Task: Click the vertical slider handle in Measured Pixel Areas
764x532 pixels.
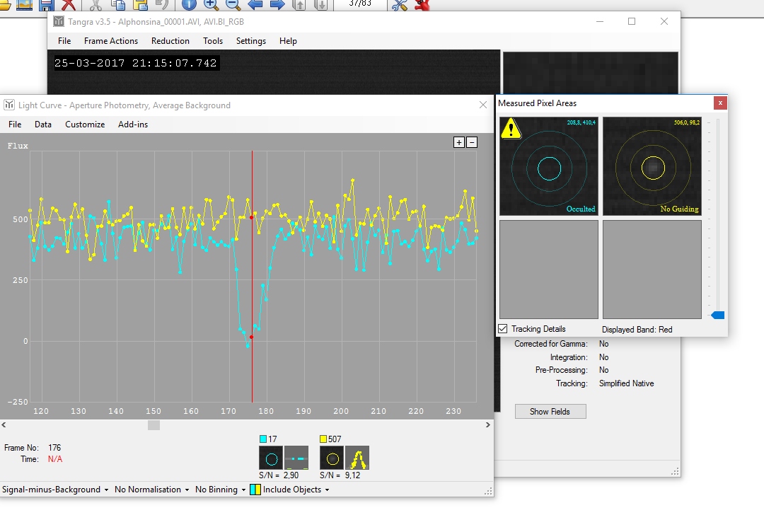Action: (717, 315)
